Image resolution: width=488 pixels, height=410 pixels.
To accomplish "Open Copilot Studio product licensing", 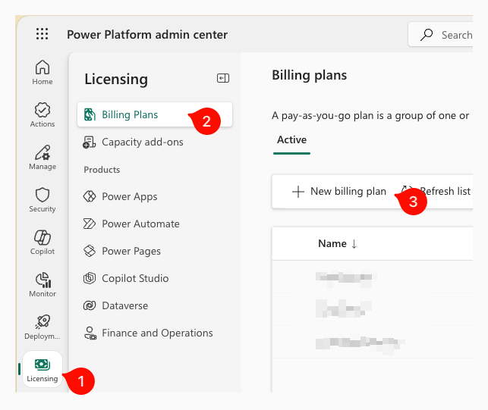I will point(135,278).
